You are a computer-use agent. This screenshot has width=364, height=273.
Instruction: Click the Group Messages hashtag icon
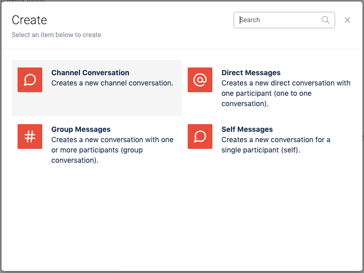(30, 136)
